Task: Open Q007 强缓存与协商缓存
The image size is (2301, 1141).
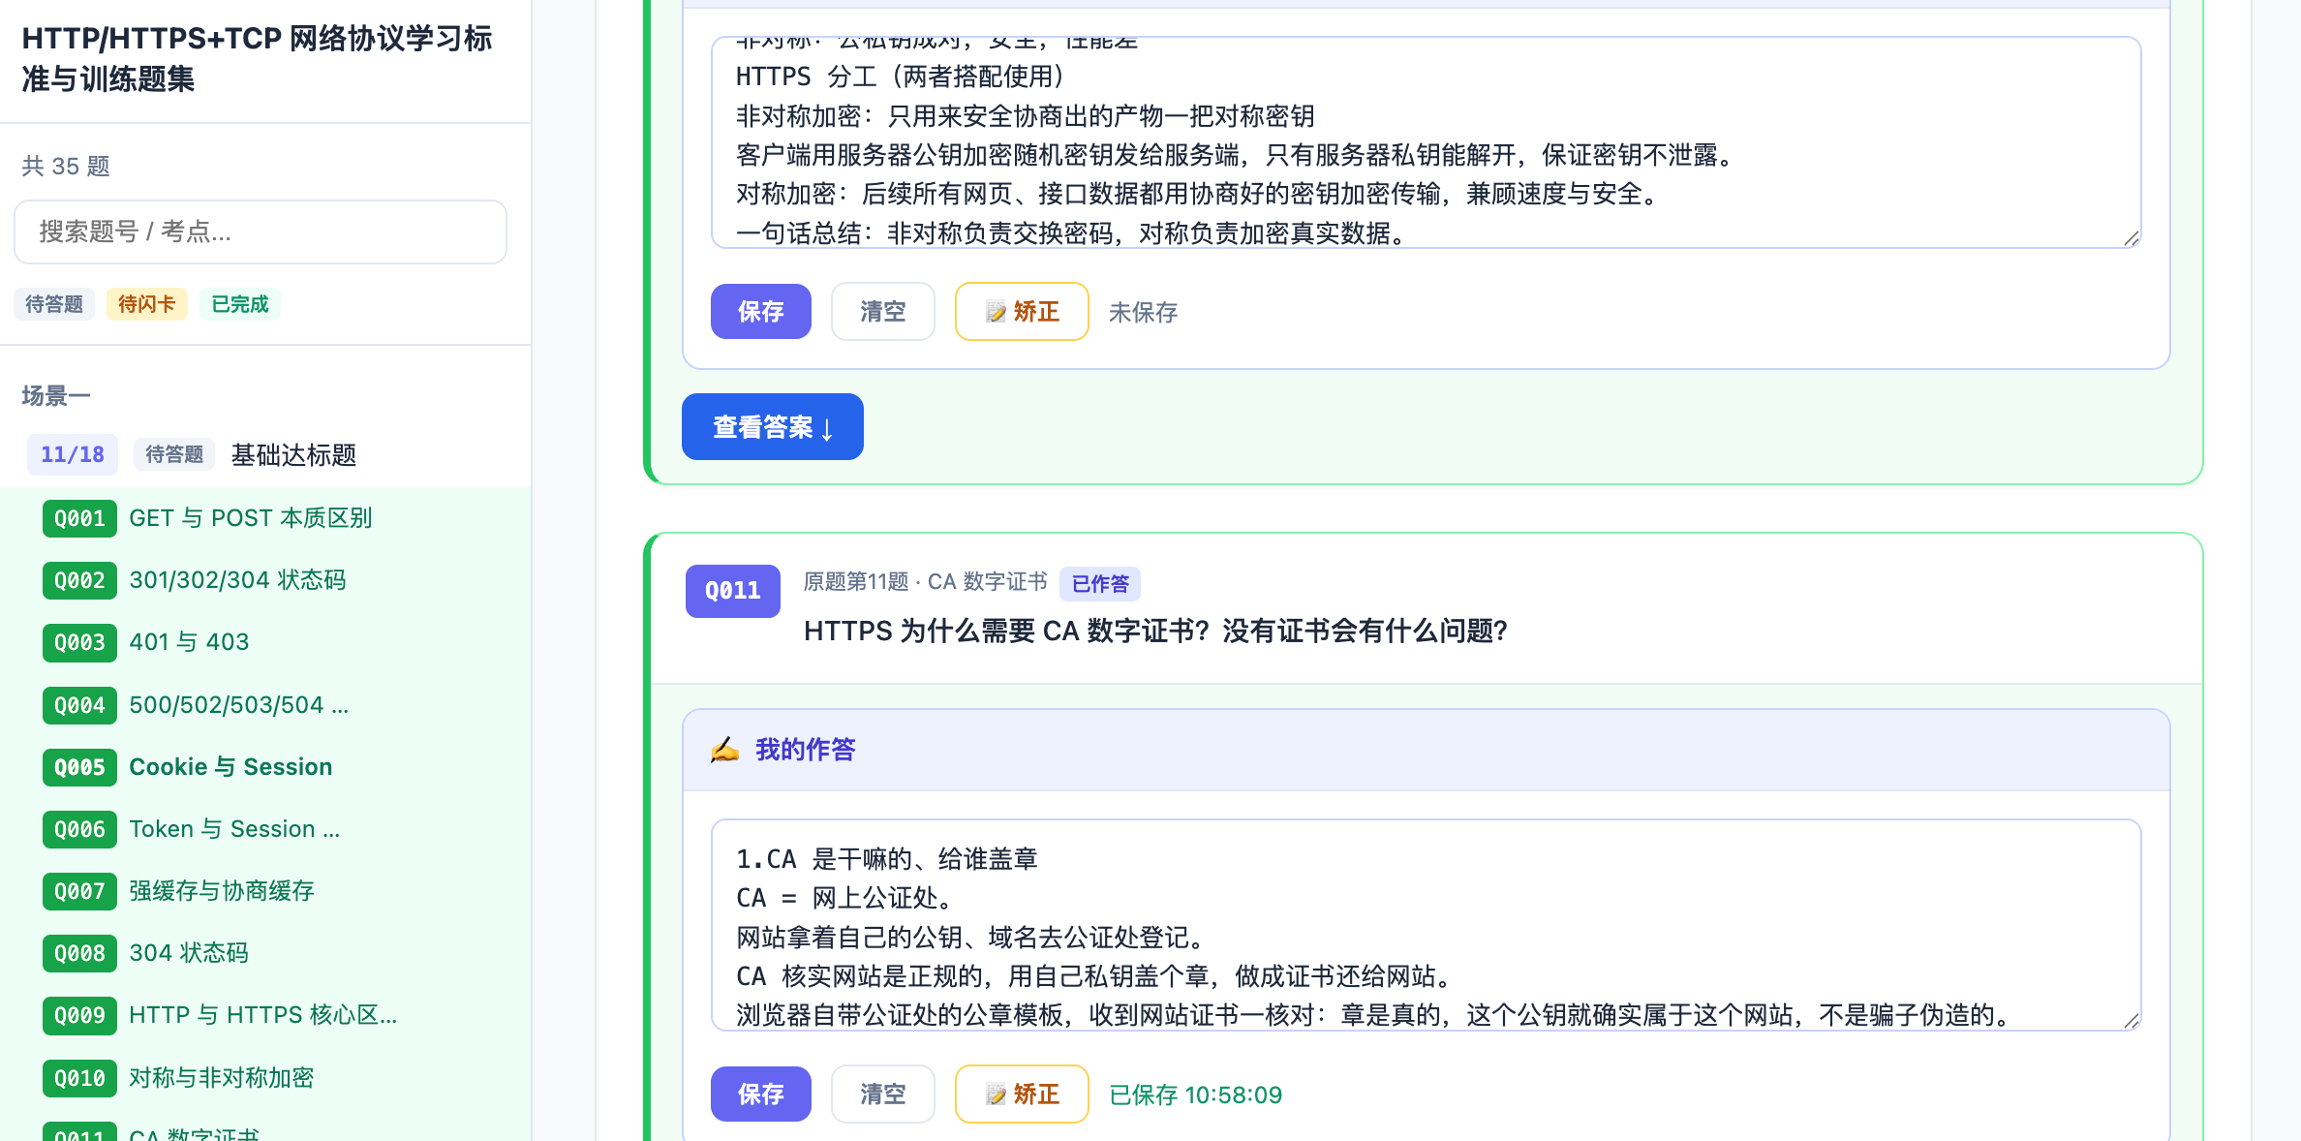Action: click(x=265, y=891)
